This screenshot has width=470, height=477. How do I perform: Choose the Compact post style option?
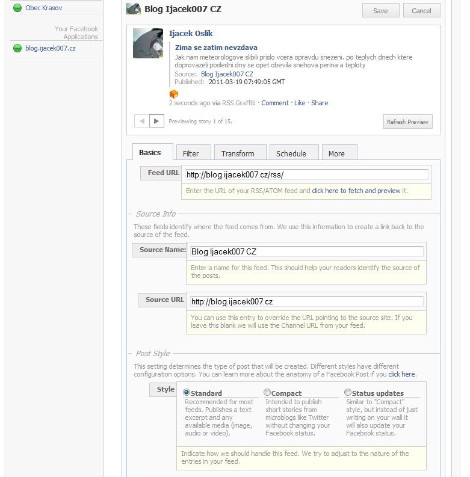click(x=267, y=392)
